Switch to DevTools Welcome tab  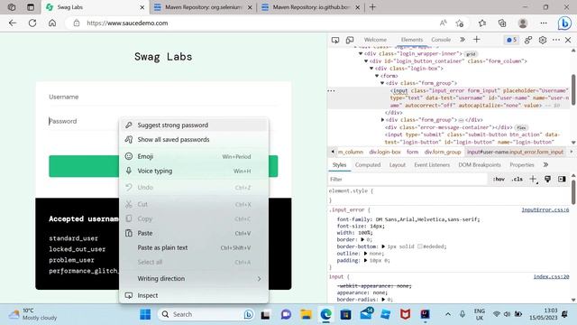pyautogui.click(x=375, y=40)
